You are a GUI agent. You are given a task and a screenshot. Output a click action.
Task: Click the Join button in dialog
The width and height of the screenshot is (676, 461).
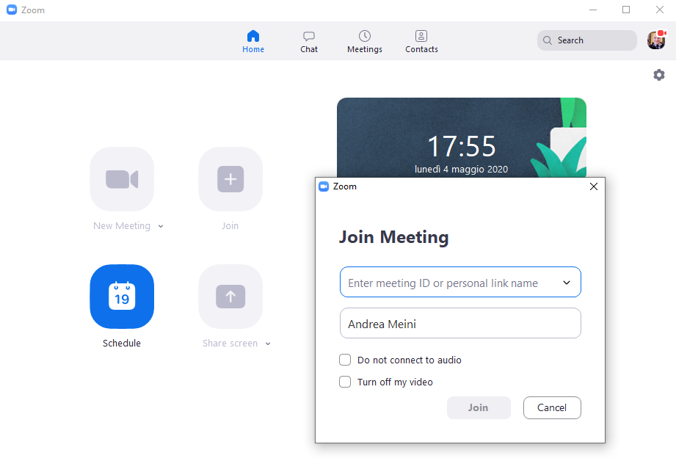pyautogui.click(x=479, y=407)
